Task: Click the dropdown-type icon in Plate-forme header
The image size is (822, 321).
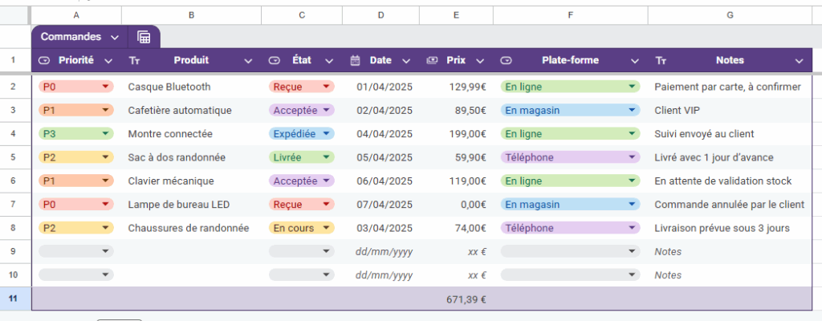Action: pos(506,61)
